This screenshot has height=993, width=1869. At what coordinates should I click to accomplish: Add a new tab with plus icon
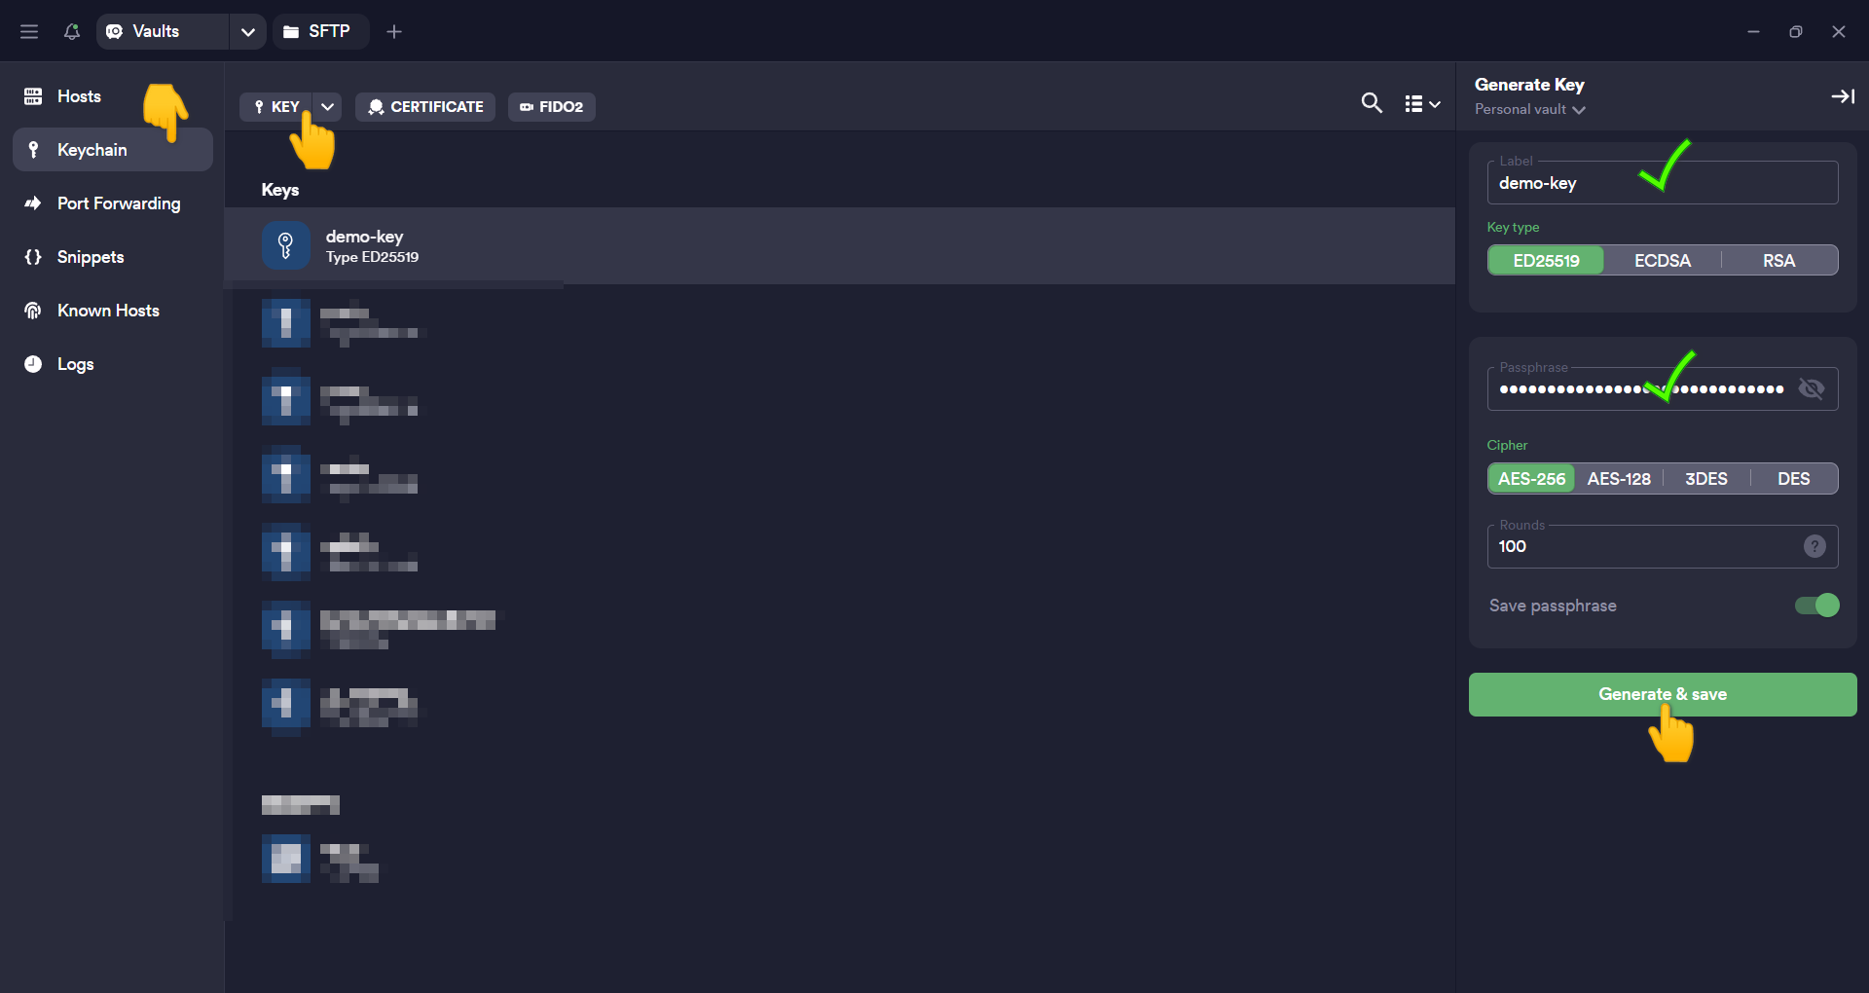[x=394, y=31]
